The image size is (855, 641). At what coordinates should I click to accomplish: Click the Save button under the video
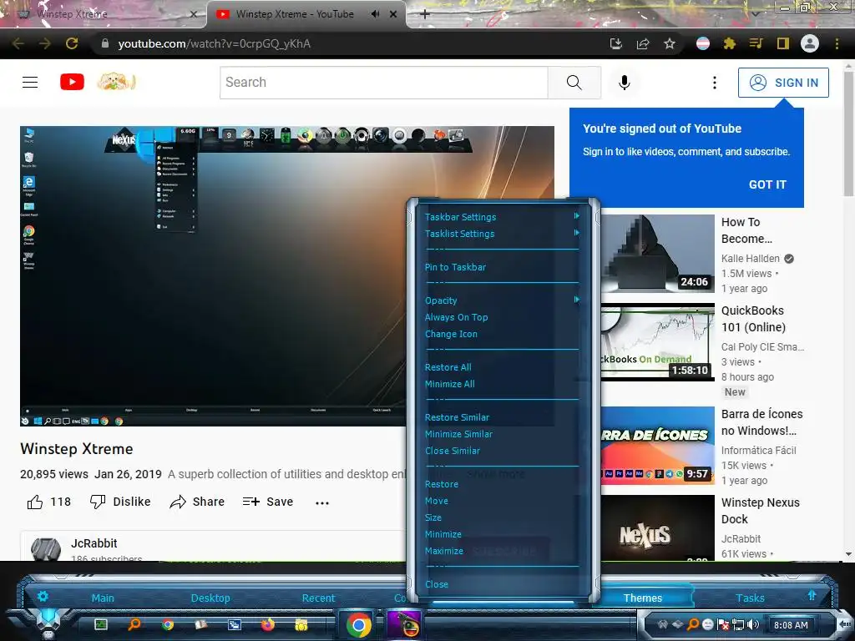(x=268, y=502)
